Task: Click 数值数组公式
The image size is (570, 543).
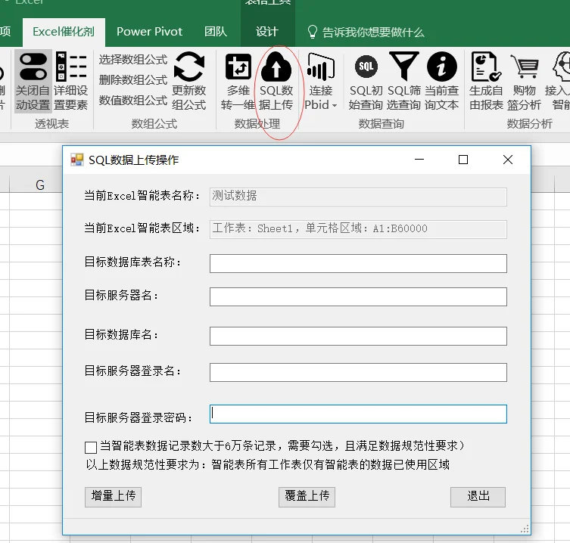Action: point(133,100)
